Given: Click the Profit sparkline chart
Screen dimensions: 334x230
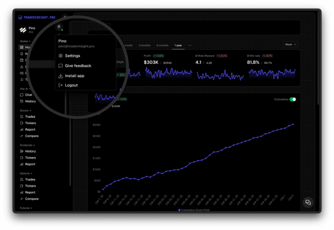Looking at the screenshot, I should coord(168,73).
